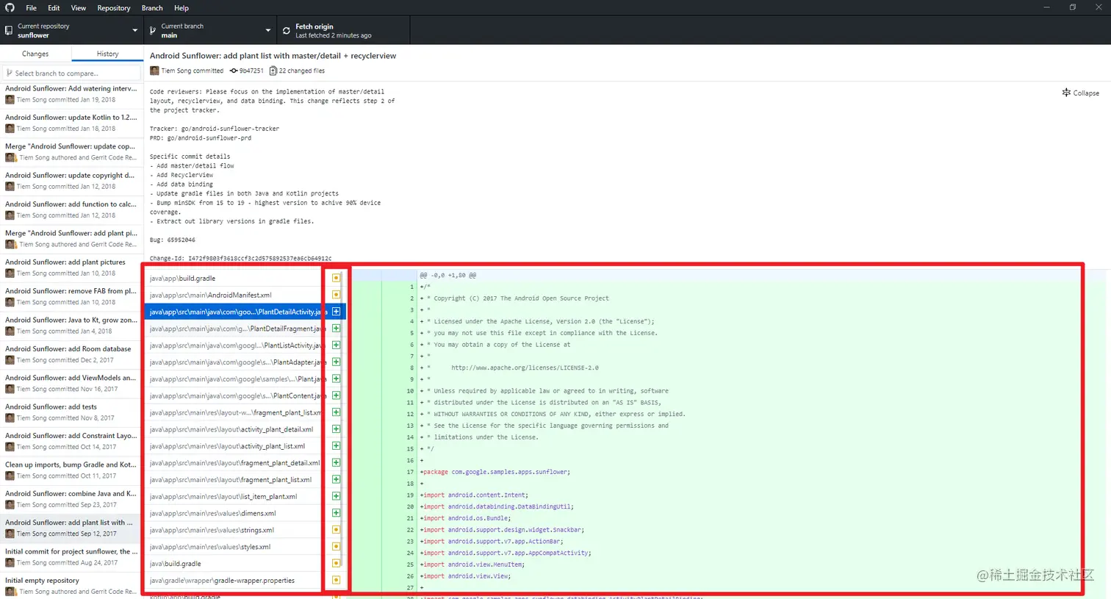Click the sync icon on Fetch origin

tap(287, 30)
